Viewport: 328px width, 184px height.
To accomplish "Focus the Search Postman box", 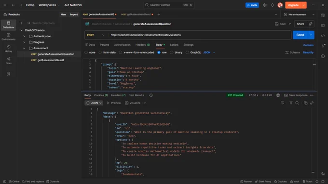I will click(169, 5).
